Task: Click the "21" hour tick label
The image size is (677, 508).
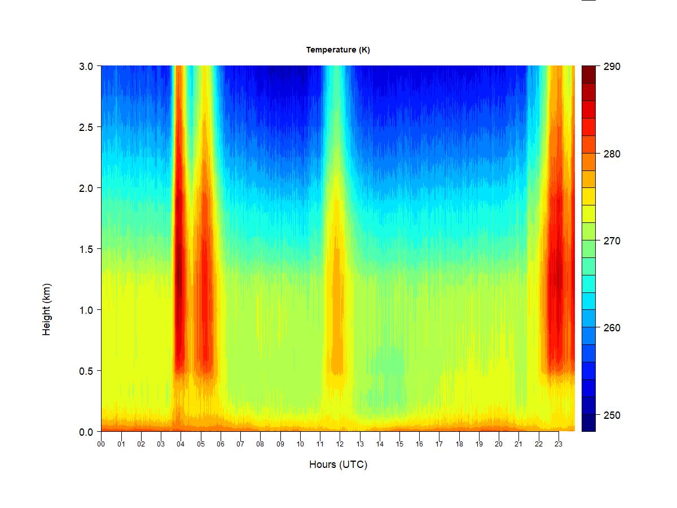Action: [x=518, y=444]
